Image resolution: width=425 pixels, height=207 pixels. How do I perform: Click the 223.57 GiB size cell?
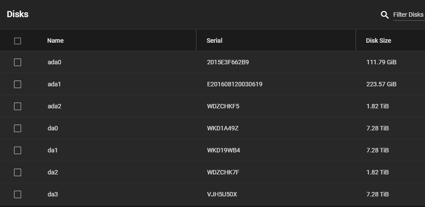381,84
